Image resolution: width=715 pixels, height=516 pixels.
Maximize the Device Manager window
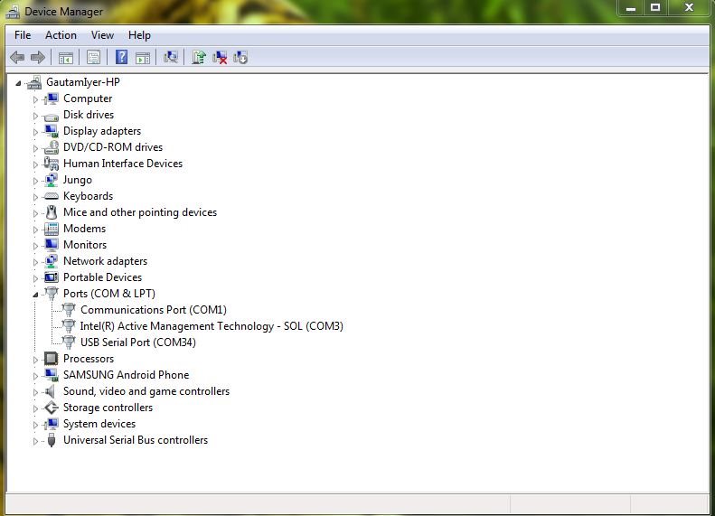655,8
